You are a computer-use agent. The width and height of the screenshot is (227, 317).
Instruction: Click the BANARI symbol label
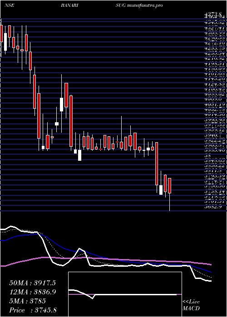pos(69,5)
